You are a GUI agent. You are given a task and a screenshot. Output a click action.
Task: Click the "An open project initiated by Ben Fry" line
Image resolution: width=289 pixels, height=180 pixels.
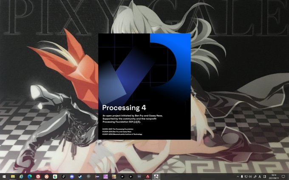point(133,116)
